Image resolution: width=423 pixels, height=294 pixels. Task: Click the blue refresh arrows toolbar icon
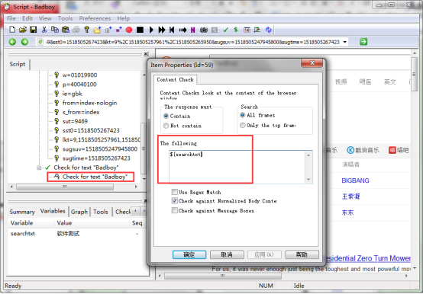[x=268, y=30]
